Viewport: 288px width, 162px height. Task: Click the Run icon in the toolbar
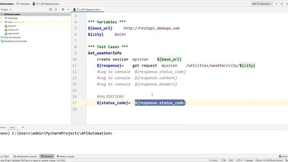pos(276,4)
